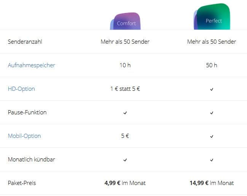Select the purple Comfort package badge

(125, 21)
